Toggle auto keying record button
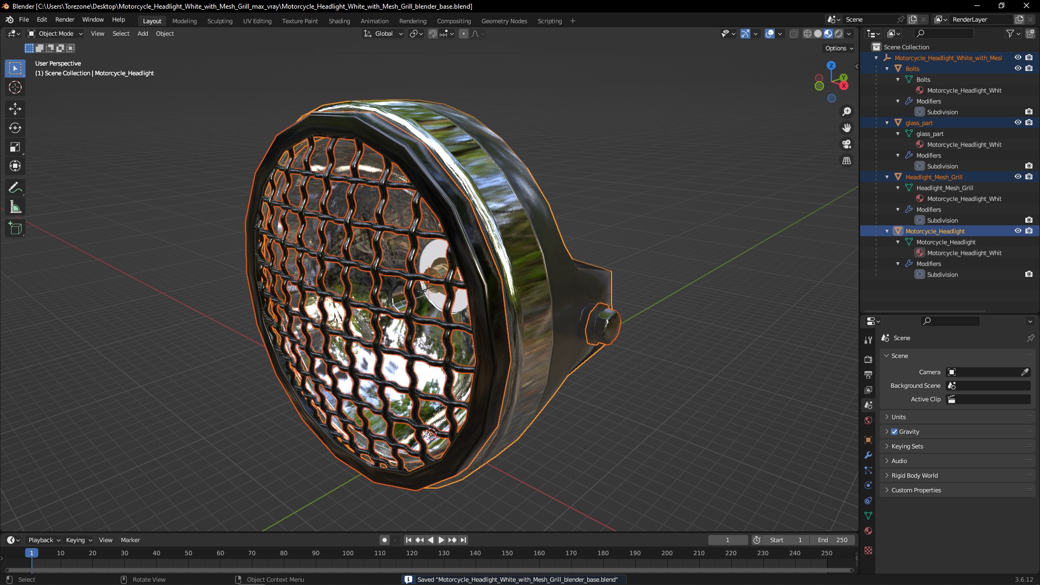 pyautogui.click(x=385, y=540)
